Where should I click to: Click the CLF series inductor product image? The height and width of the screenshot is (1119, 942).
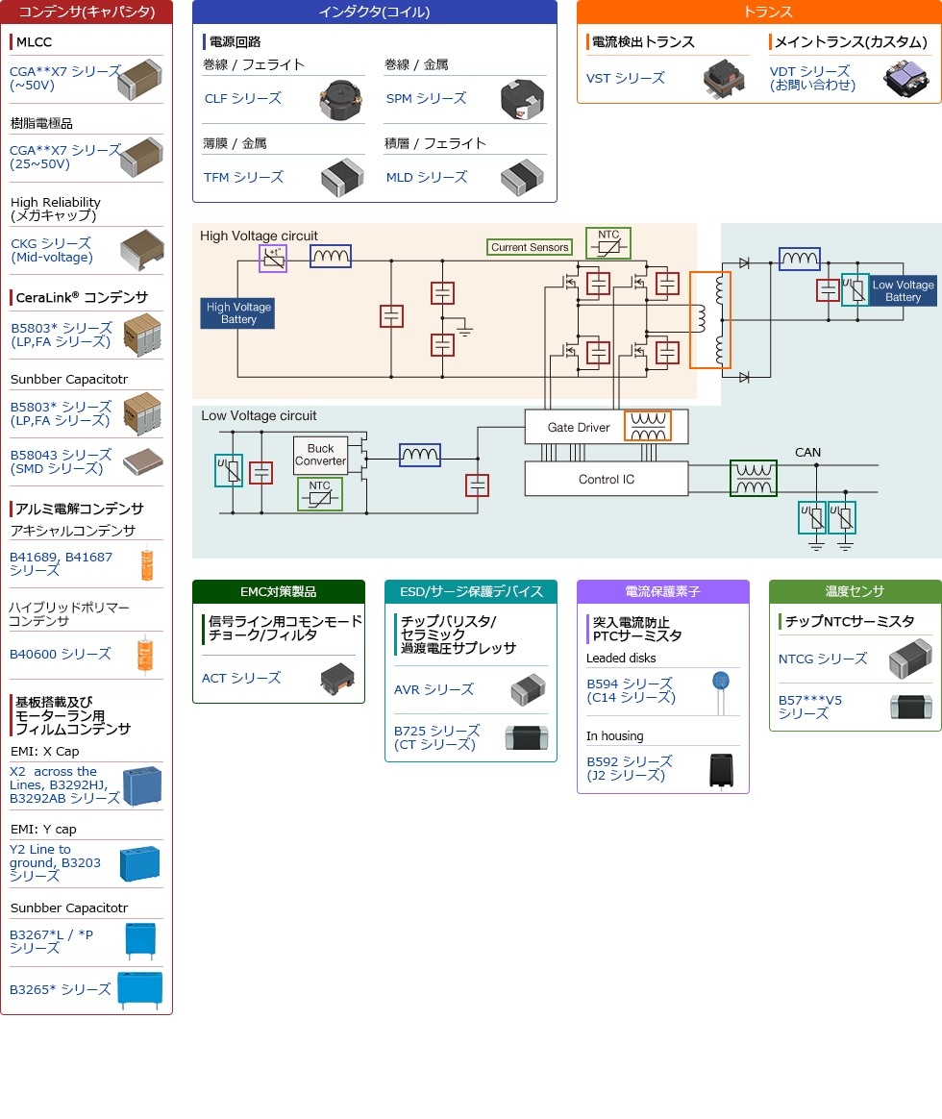(x=343, y=100)
